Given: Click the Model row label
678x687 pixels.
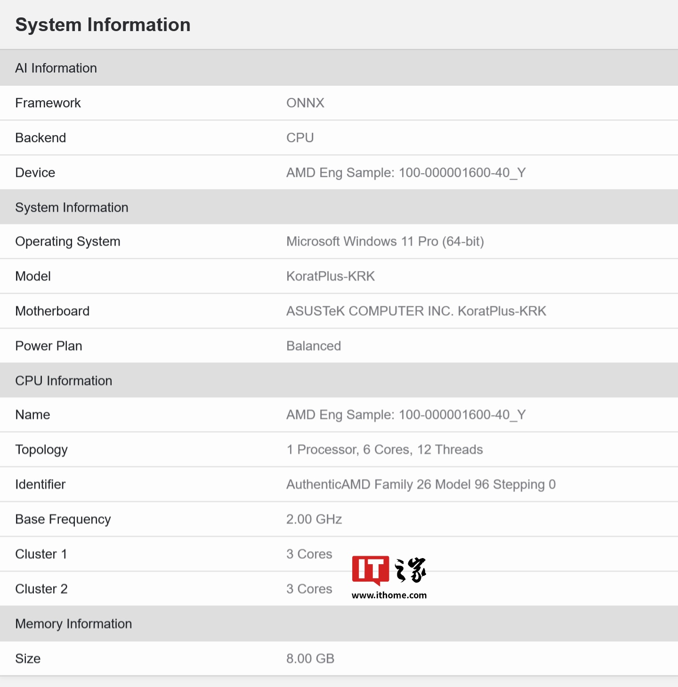Looking at the screenshot, I should pos(33,276).
